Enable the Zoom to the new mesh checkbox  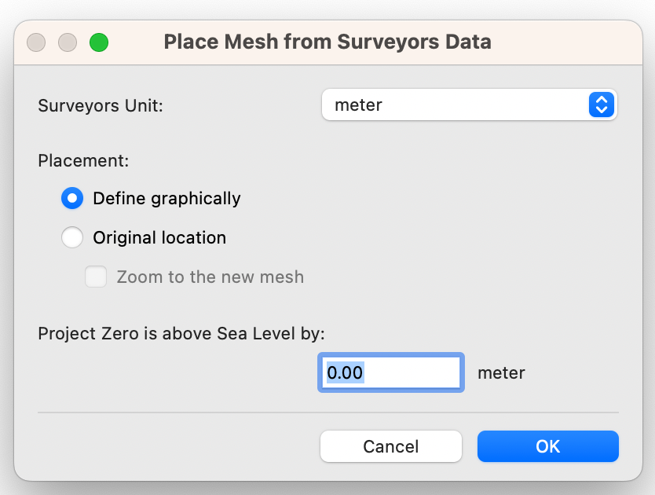[x=96, y=277]
